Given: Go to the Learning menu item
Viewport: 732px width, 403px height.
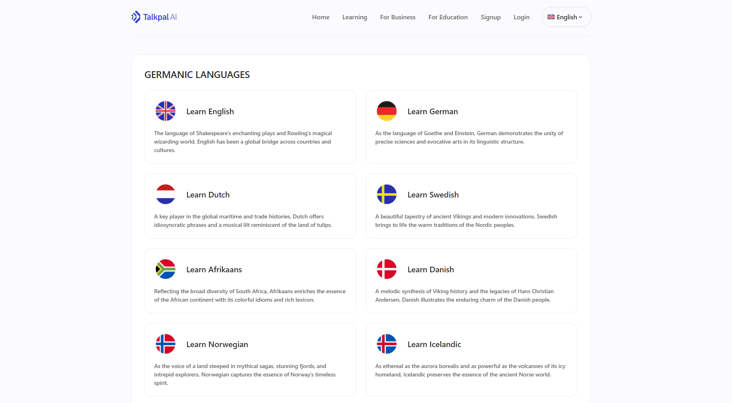Looking at the screenshot, I should click(355, 17).
